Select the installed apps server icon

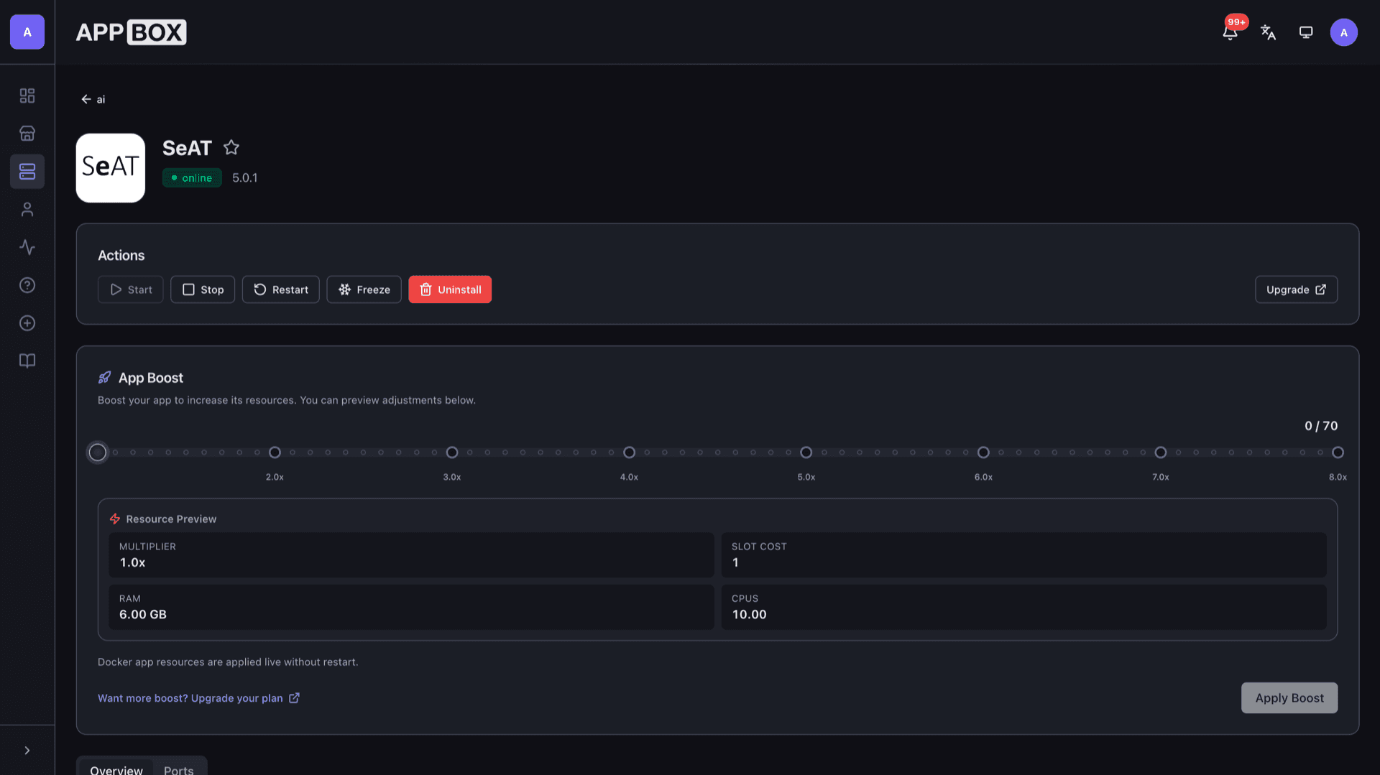(x=27, y=172)
